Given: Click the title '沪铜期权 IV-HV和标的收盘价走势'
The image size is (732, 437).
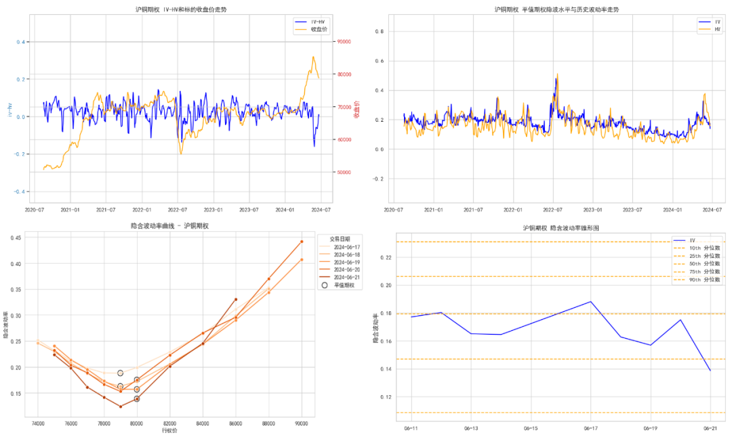Looking at the screenshot, I should tap(181, 9).
